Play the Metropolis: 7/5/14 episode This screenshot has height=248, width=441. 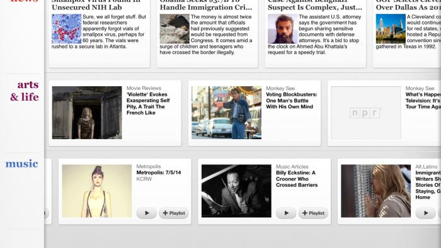click(x=147, y=213)
